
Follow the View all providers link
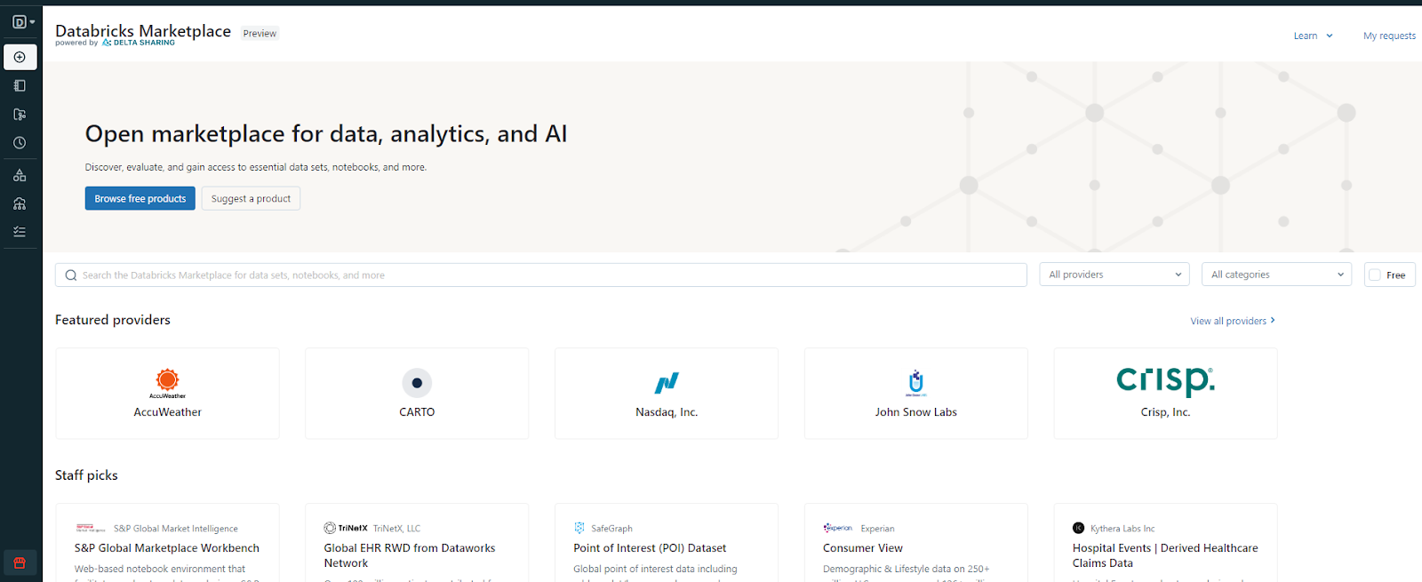[x=1232, y=321]
